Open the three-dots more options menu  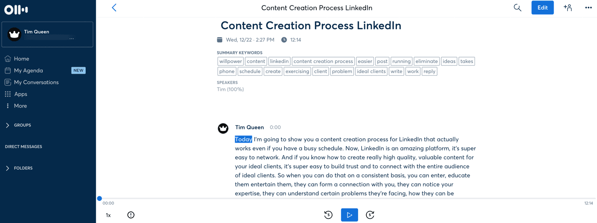(x=588, y=8)
